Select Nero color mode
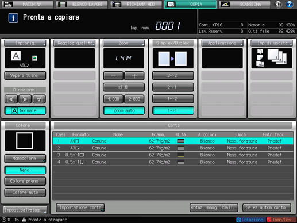 click(x=25, y=170)
